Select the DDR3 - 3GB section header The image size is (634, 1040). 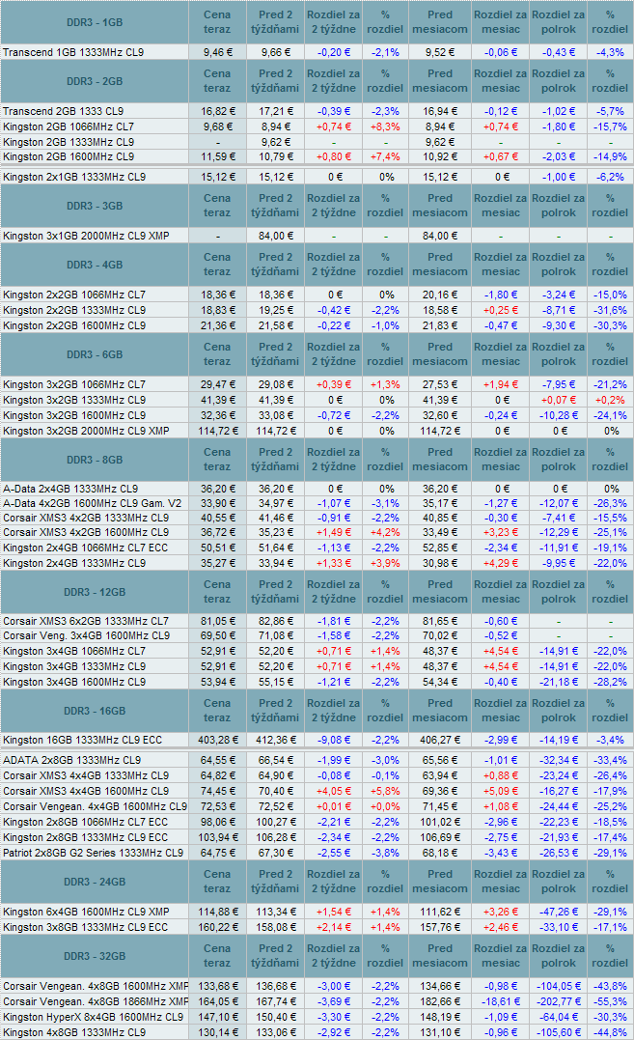click(x=95, y=206)
